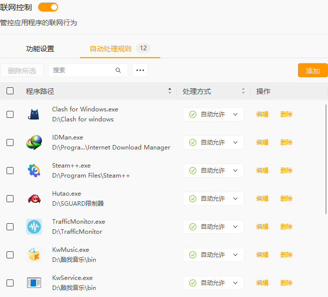Select the Steam++.exe row checkbox

click(x=10, y=171)
